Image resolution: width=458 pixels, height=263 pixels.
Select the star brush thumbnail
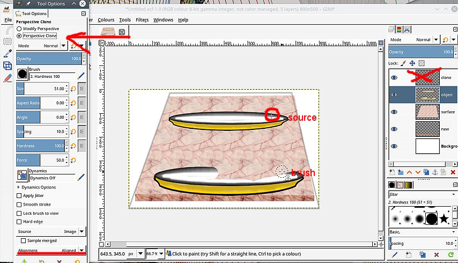pyautogui.click(x=444, y=218)
